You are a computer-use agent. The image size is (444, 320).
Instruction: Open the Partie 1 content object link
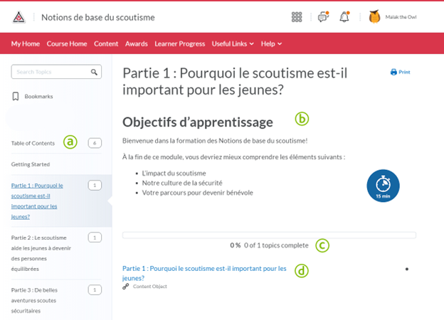coord(204,273)
